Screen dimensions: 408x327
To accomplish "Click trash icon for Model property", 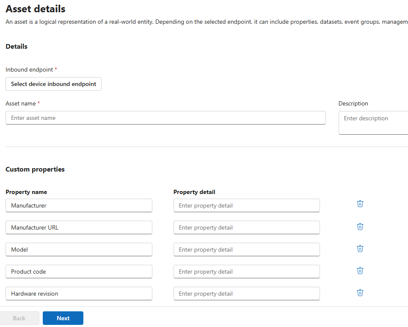I will [360, 249].
